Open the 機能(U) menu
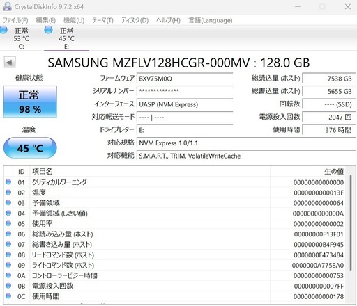 74,20
